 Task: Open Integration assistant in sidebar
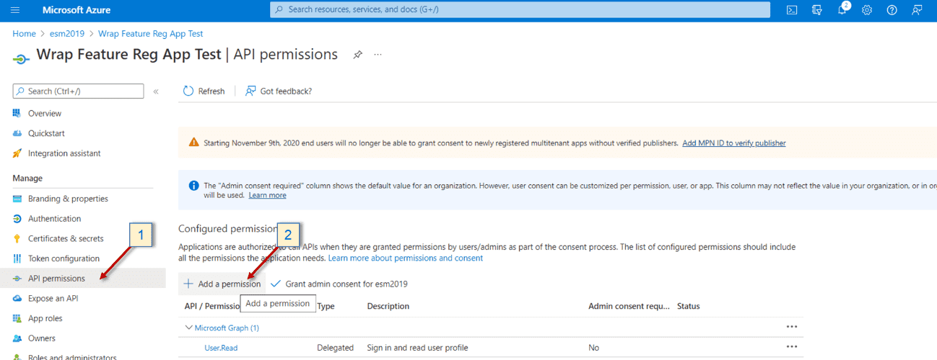[64, 153]
